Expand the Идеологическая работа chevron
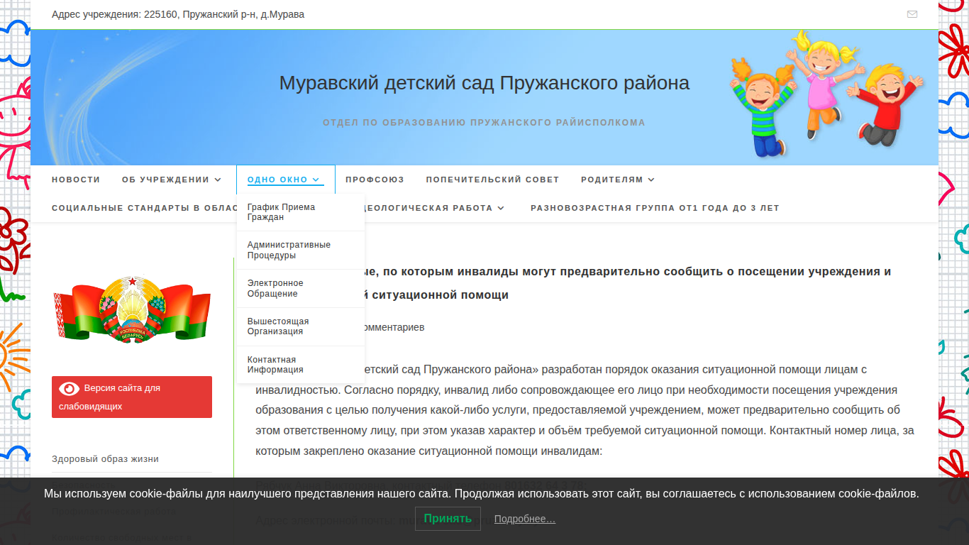This screenshot has height=545, width=969. click(501, 209)
